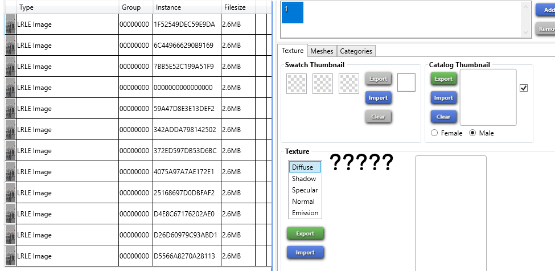Click the Swatch Thumbnail Import button

[x=379, y=98]
